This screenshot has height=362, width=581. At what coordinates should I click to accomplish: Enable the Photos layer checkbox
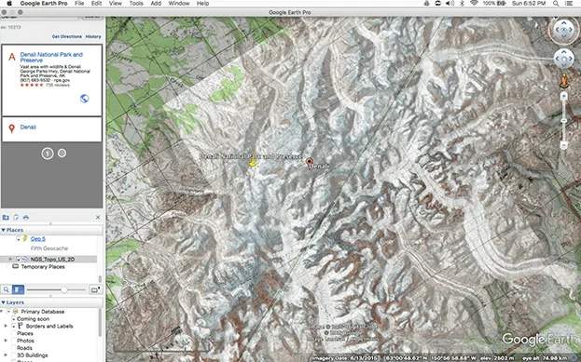(14, 341)
